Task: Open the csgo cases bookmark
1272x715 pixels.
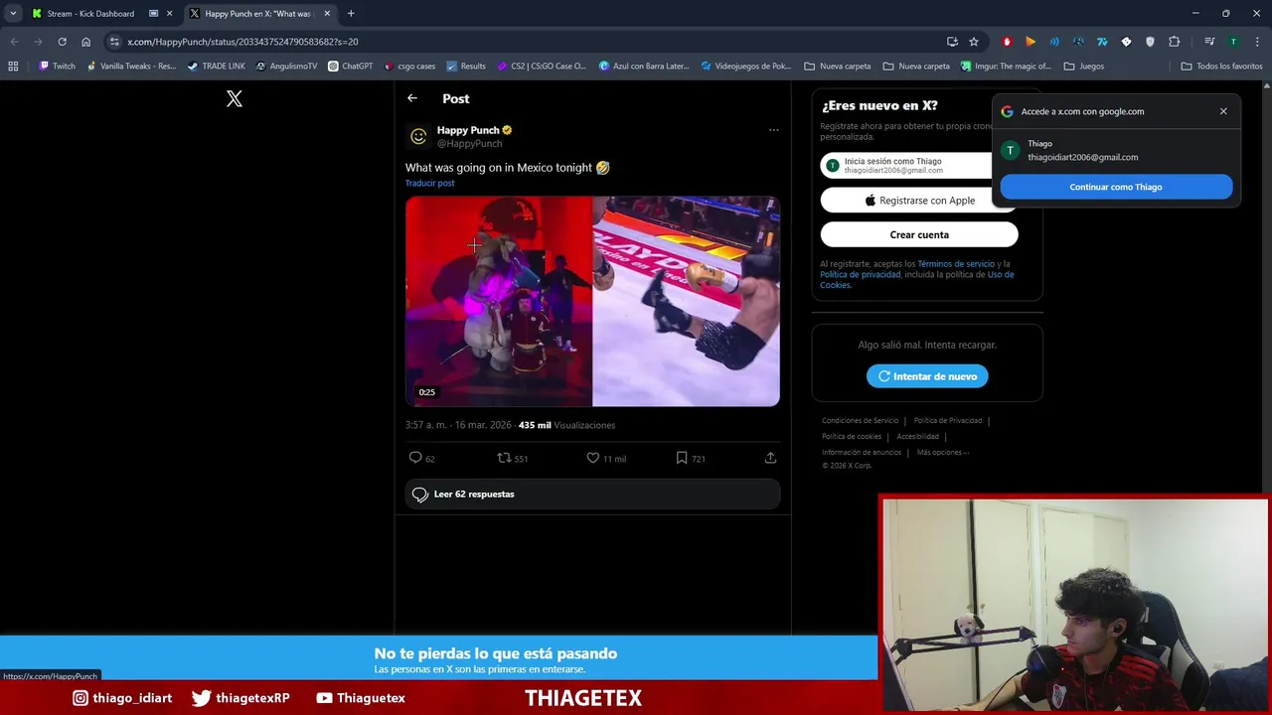Action: 409,67
